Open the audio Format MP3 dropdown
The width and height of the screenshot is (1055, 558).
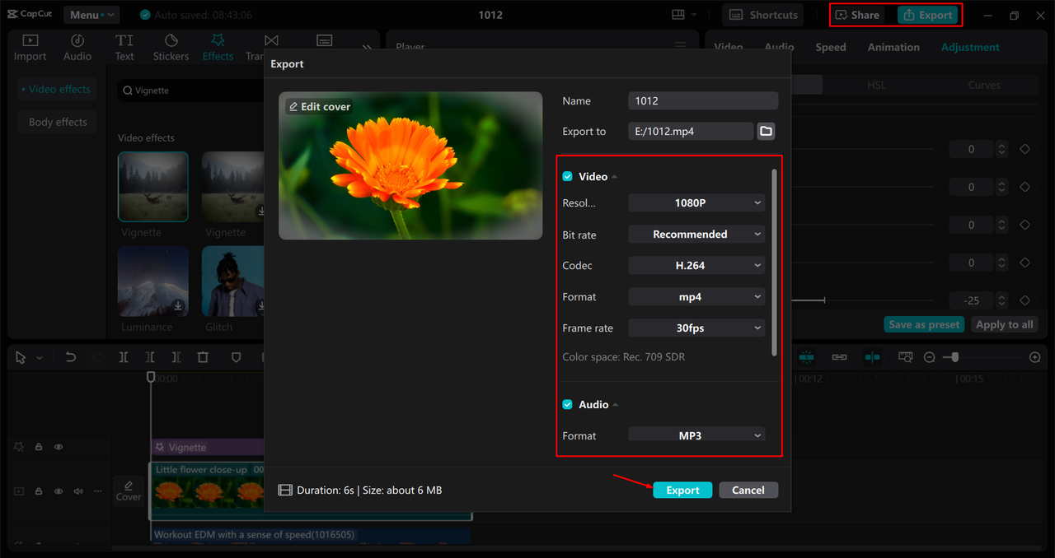[x=696, y=435]
